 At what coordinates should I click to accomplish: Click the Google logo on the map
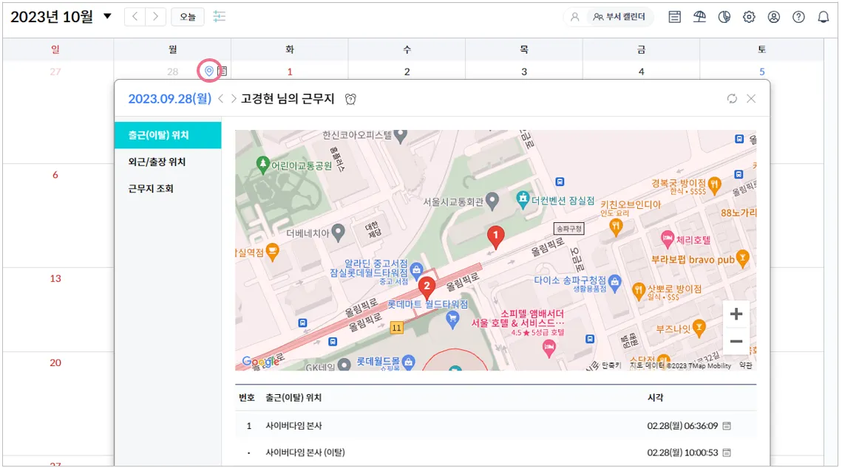260,362
